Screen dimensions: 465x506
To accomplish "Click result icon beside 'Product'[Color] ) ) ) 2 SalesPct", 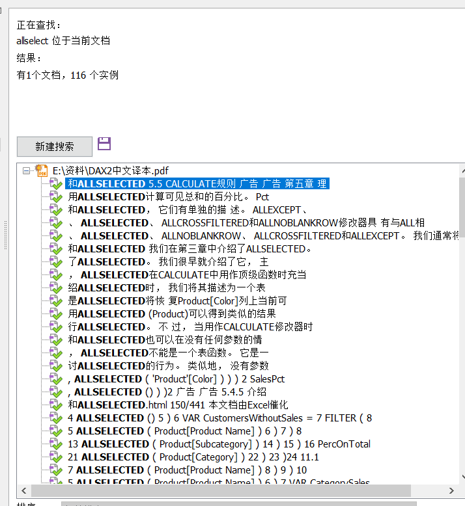I will tap(56, 379).
